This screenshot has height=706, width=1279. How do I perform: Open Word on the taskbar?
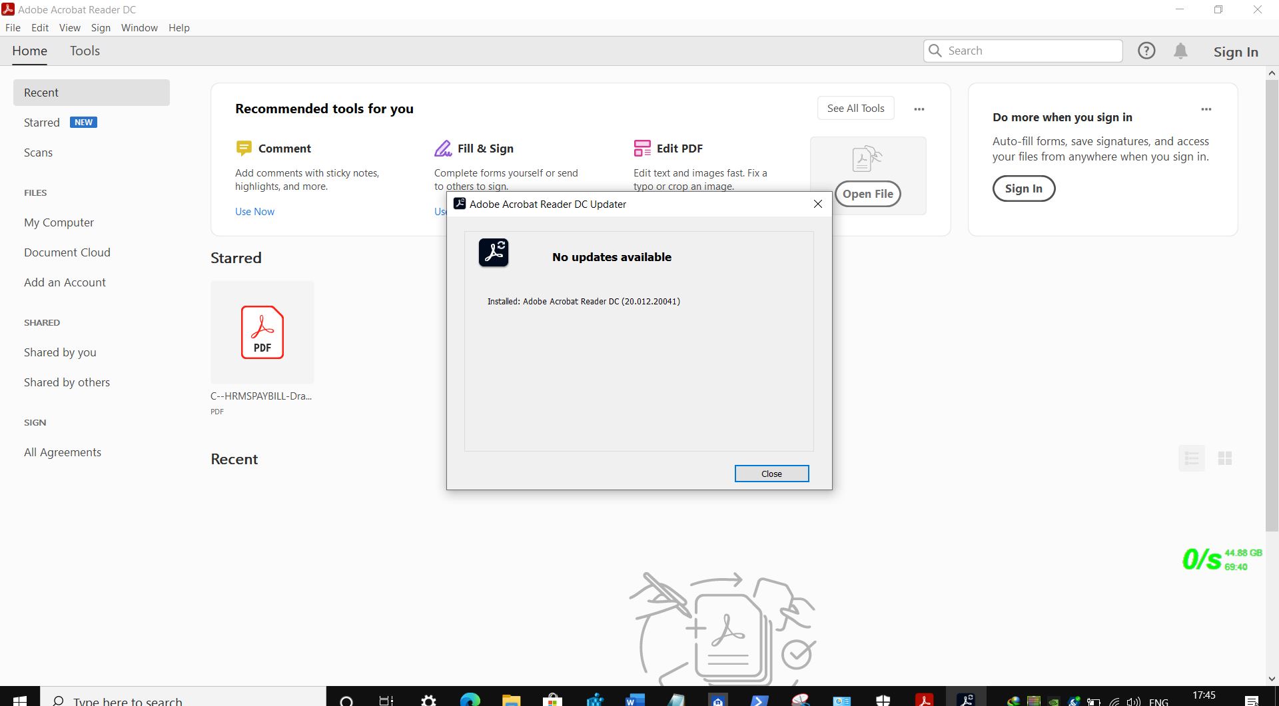tap(635, 700)
